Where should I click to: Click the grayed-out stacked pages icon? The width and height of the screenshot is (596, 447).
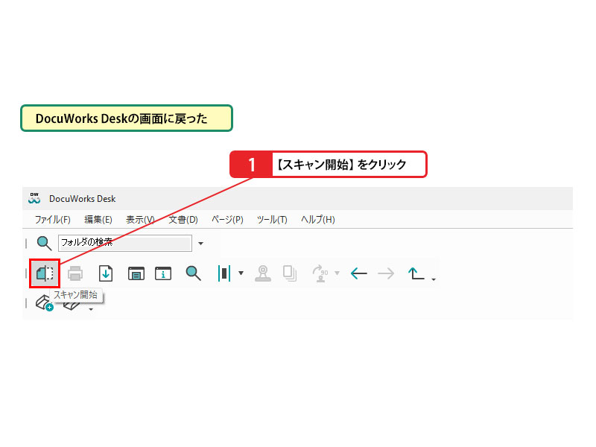pyautogui.click(x=290, y=273)
